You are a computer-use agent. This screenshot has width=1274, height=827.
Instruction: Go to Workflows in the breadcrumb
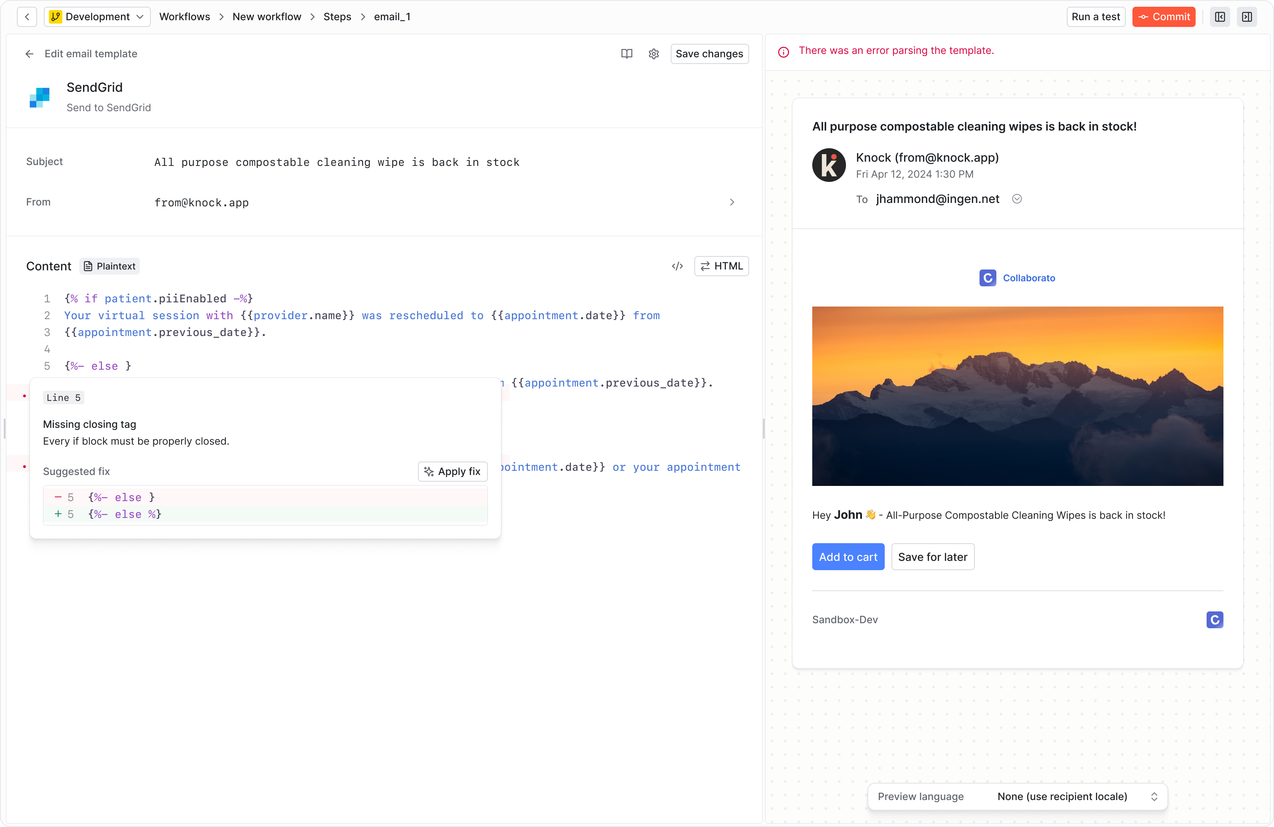tap(184, 16)
